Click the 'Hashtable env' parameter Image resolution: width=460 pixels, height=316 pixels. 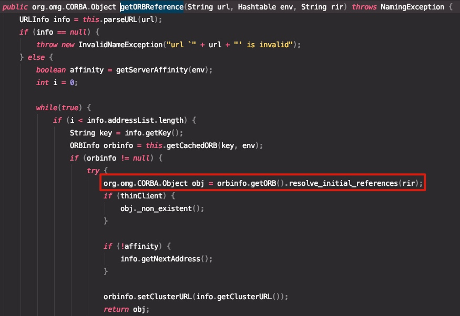click(265, 7)
